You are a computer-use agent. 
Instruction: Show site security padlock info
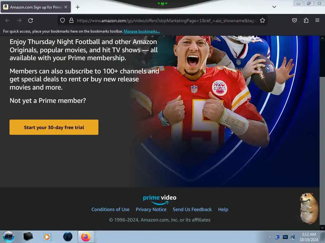click(71, 21)
